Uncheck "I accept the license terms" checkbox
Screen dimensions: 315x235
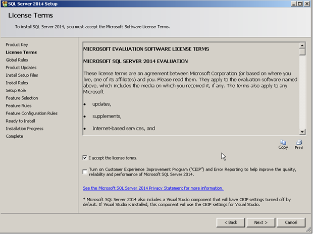pos(85,159)
